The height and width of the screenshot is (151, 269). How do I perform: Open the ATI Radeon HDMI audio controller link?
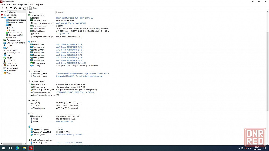(83, 74)
